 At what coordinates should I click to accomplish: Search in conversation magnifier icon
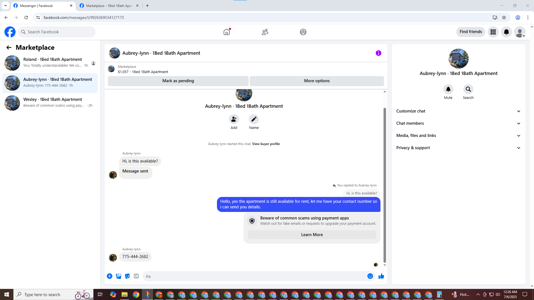tap(468, 89)
